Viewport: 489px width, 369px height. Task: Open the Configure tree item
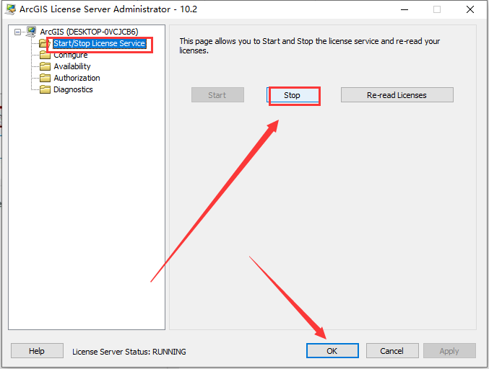pos(71,55)
